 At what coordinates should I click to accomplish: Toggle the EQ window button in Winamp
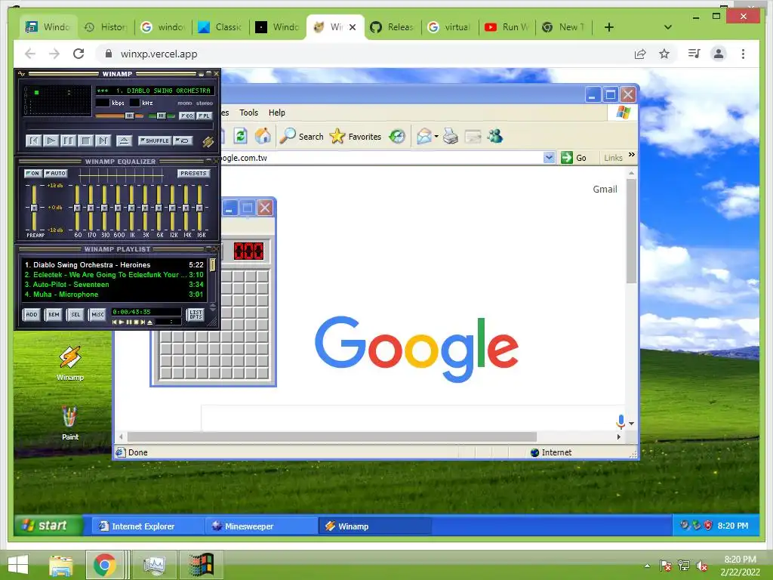tap(187, 116)
